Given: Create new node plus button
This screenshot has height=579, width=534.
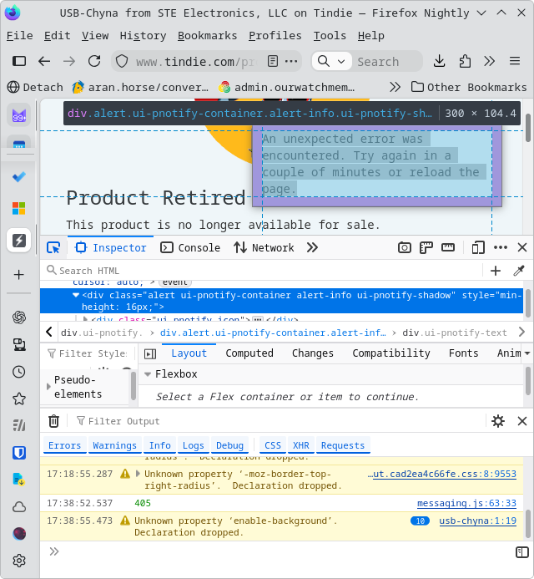Looking at the screenshot, I should pyautogui.click(x=496, y=271).
